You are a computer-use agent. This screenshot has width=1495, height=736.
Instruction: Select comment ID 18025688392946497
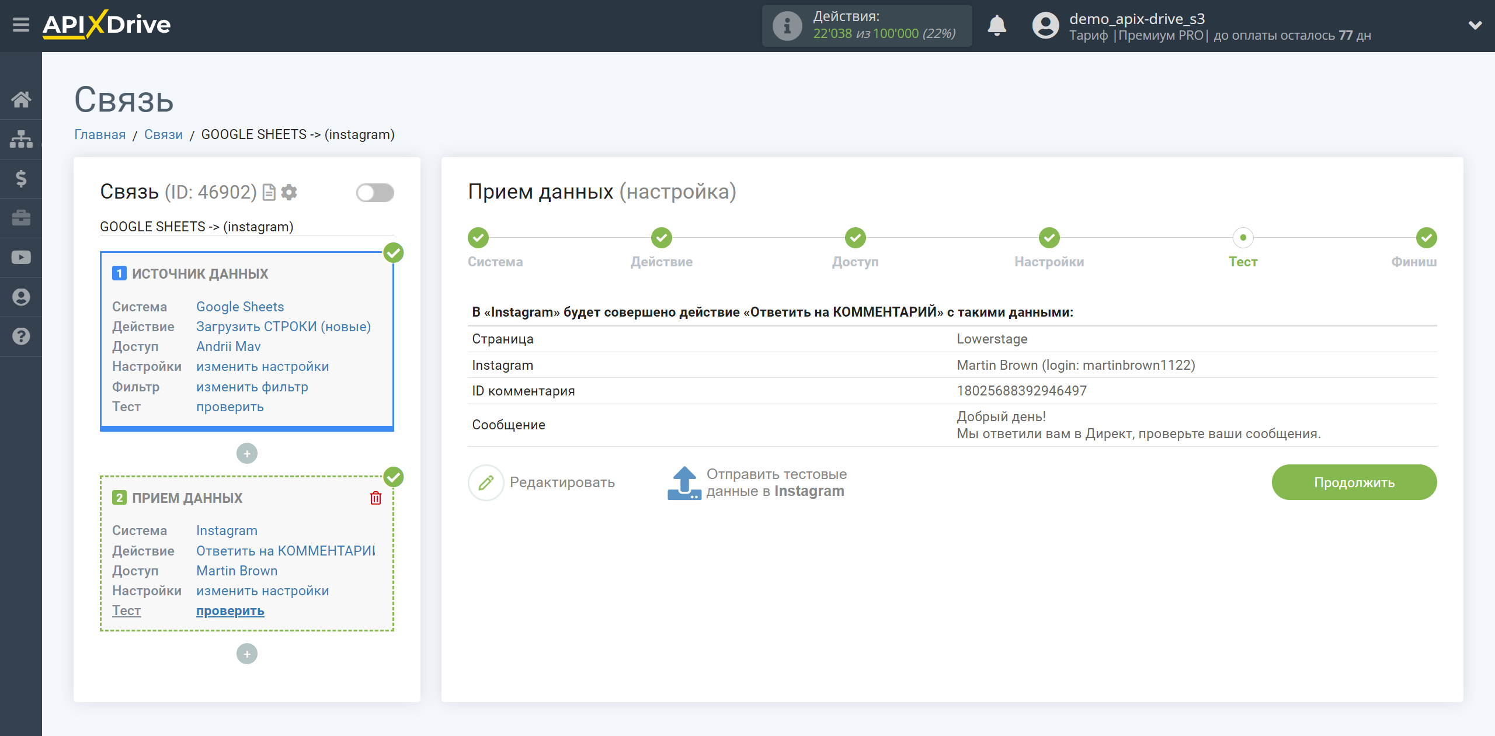1021,391
